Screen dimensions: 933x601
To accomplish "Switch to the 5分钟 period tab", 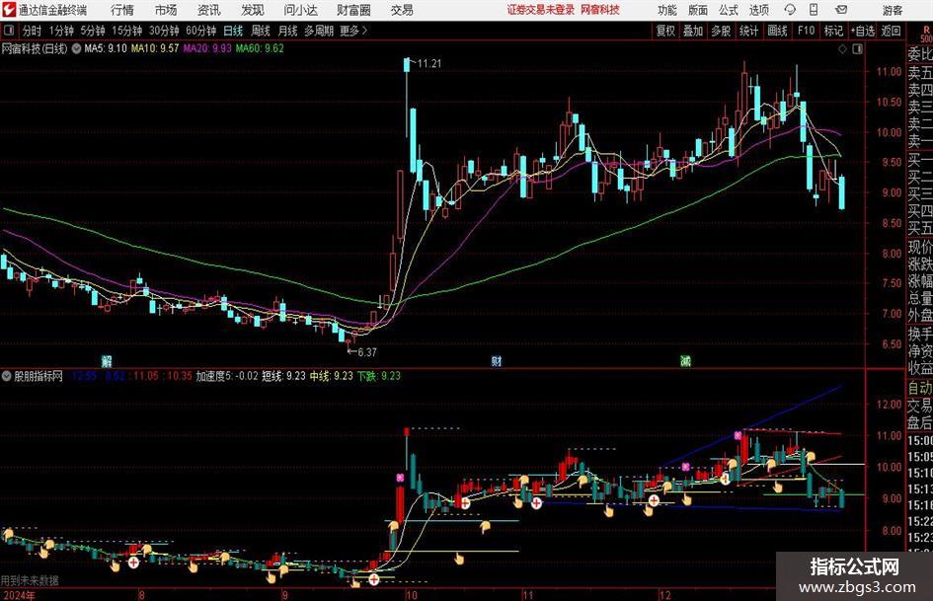I will (93, 31).
